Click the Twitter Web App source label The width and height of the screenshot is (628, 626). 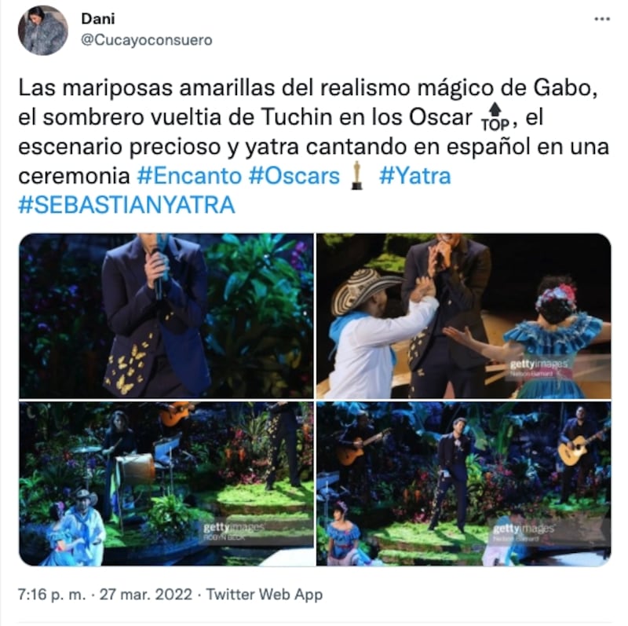pyautogui.click(x=265, y=595)
